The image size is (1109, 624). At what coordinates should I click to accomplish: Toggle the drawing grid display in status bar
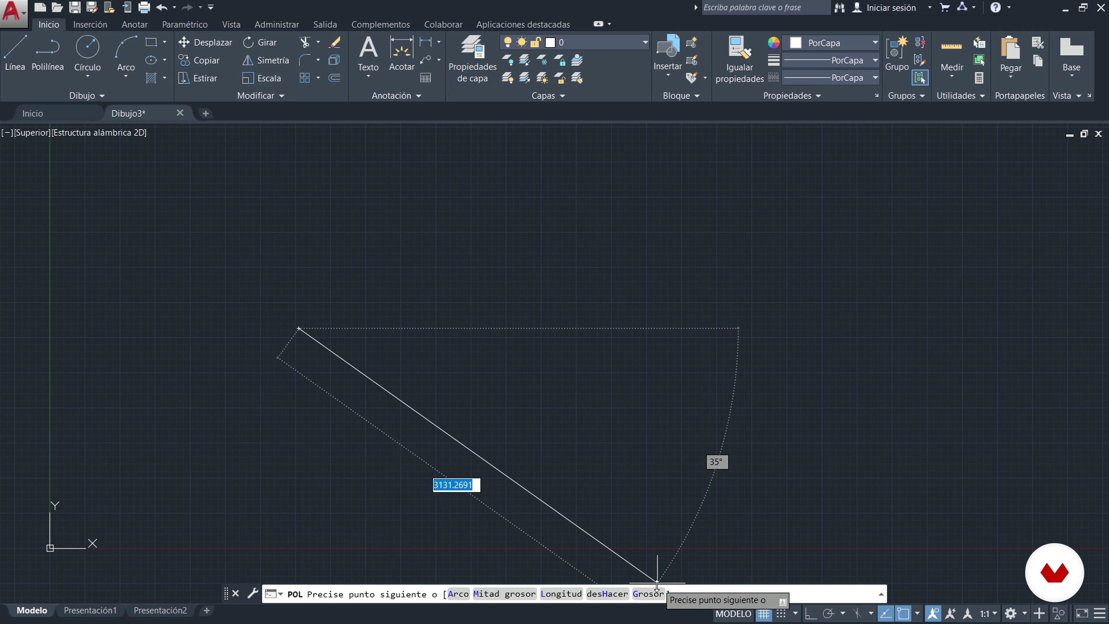coord(764,613)
